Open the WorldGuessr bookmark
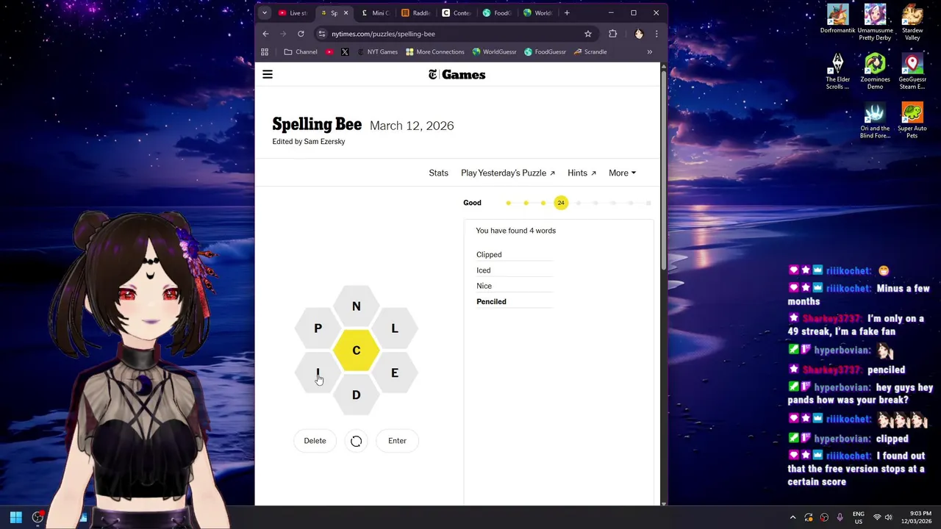Screen dimensions: 941x529 (494, 52)
